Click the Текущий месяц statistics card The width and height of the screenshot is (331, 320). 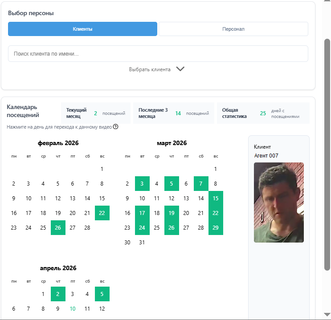point(96,113)
